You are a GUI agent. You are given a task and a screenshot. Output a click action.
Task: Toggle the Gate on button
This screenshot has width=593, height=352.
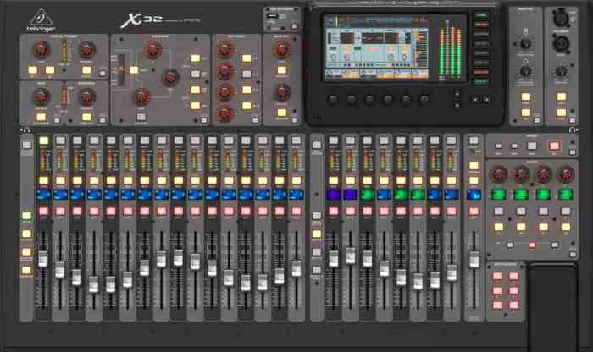41,117
